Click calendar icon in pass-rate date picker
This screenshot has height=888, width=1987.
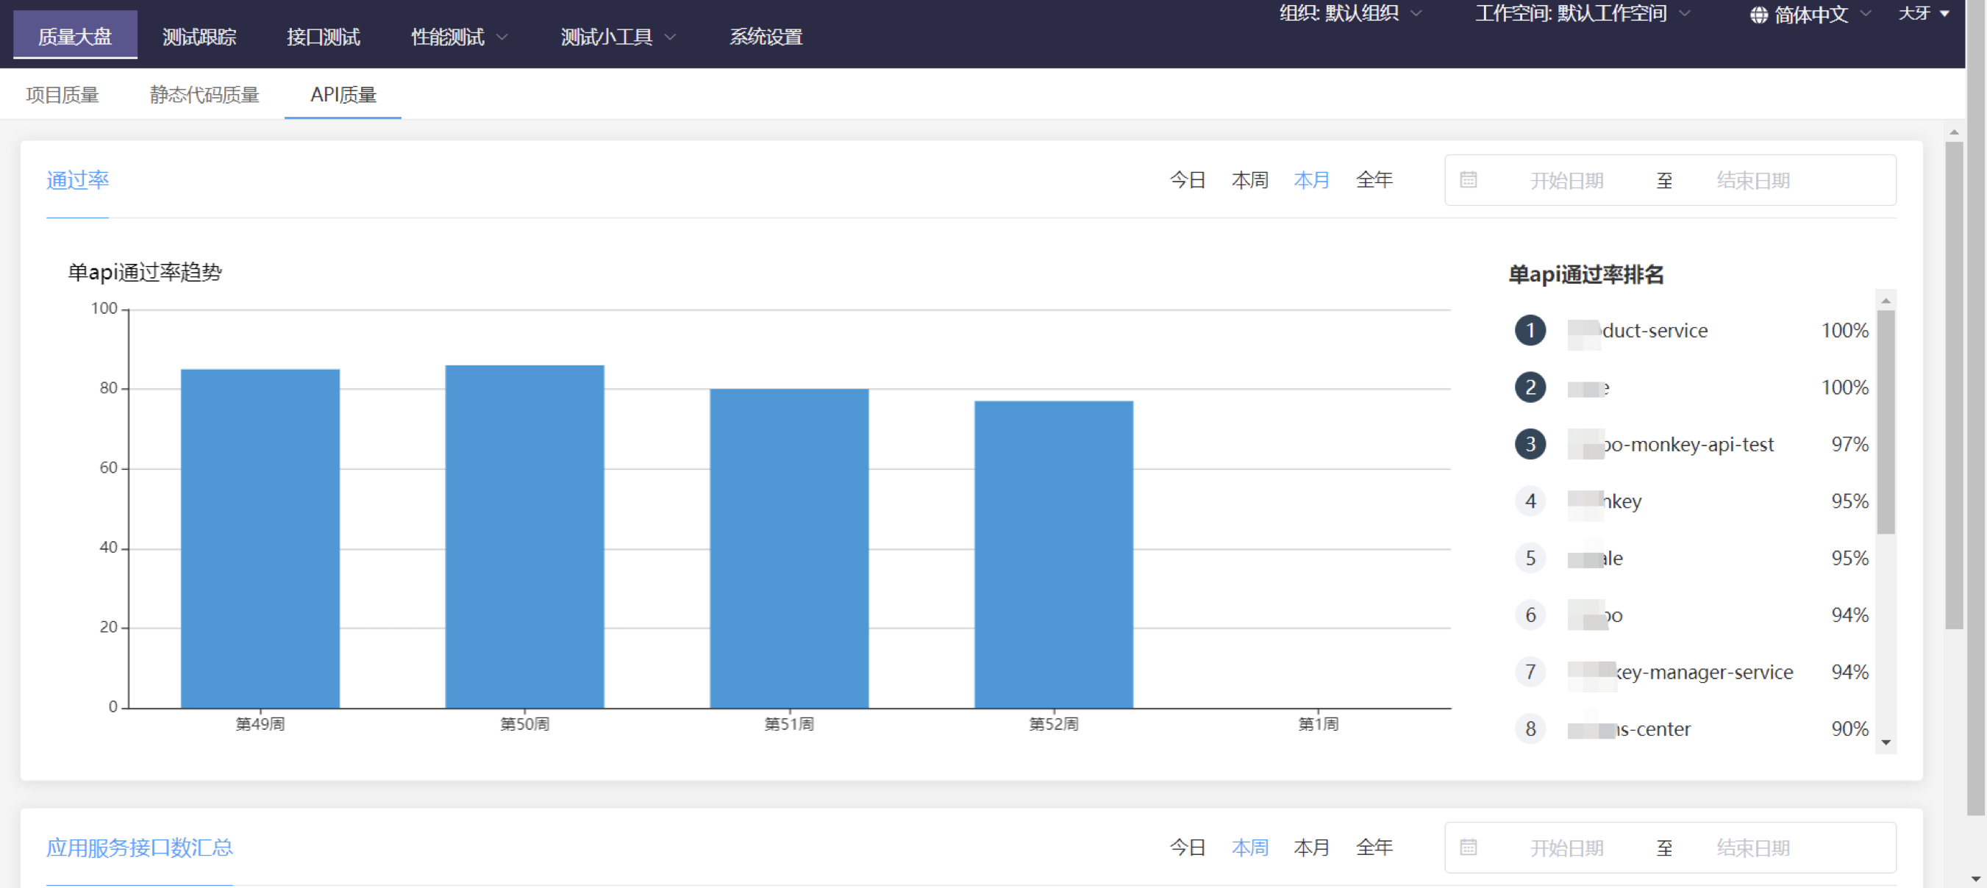pyautogui.click(x=1468, y=180)
